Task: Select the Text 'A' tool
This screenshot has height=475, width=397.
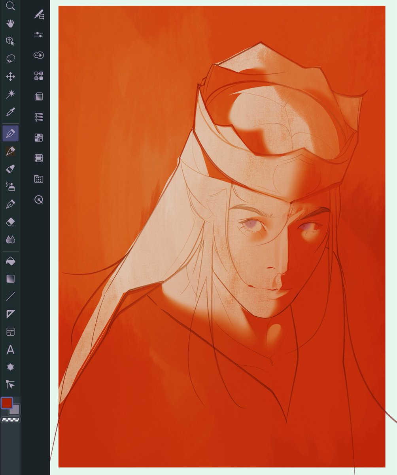Action: pos(11,350)
